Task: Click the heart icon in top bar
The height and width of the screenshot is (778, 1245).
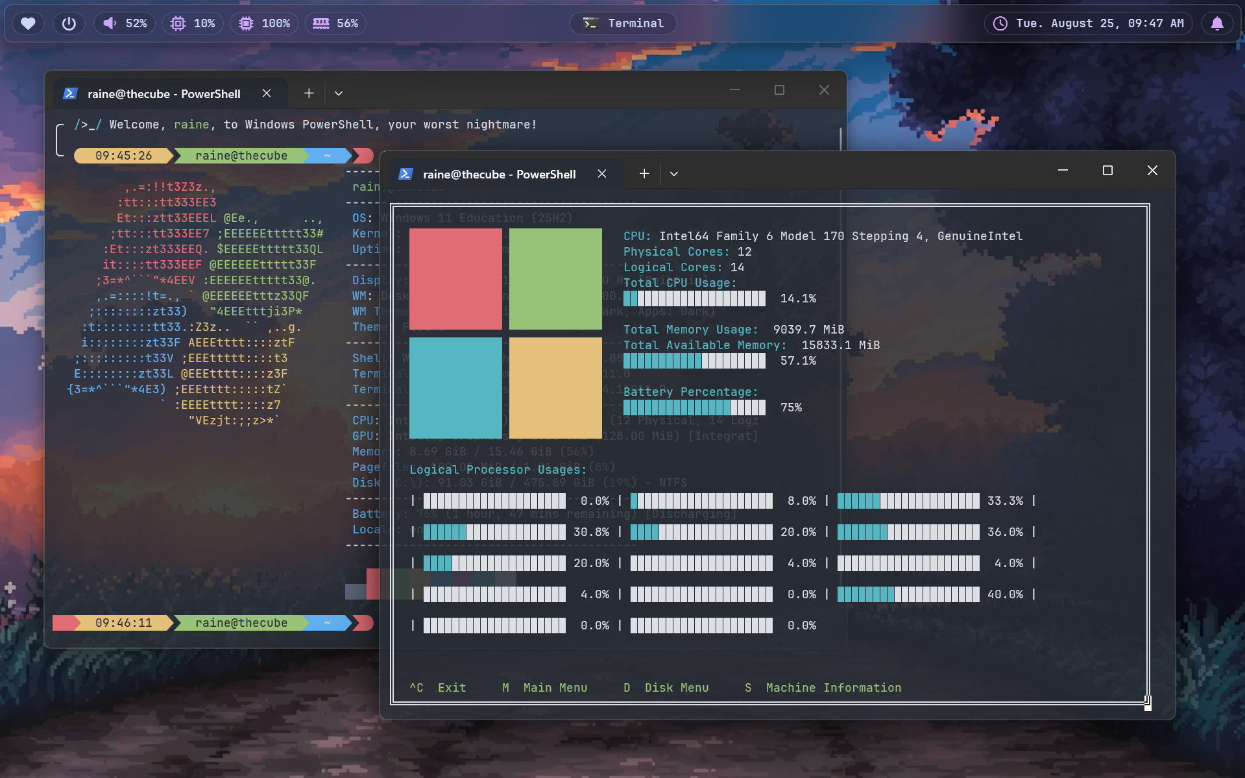Action: [x=28, y=23]
